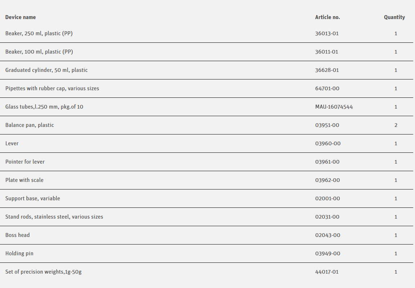This screenshot has width=415, height=288.
Task: Click the Device name column header
Action: point(21,17)
